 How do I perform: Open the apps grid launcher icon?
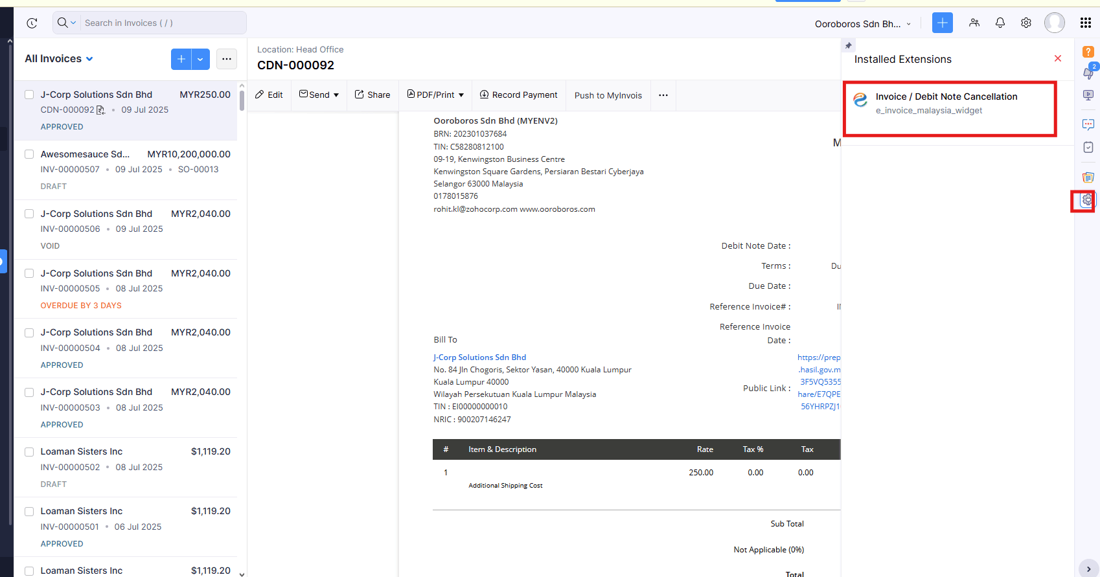[x=1086, y=23]
